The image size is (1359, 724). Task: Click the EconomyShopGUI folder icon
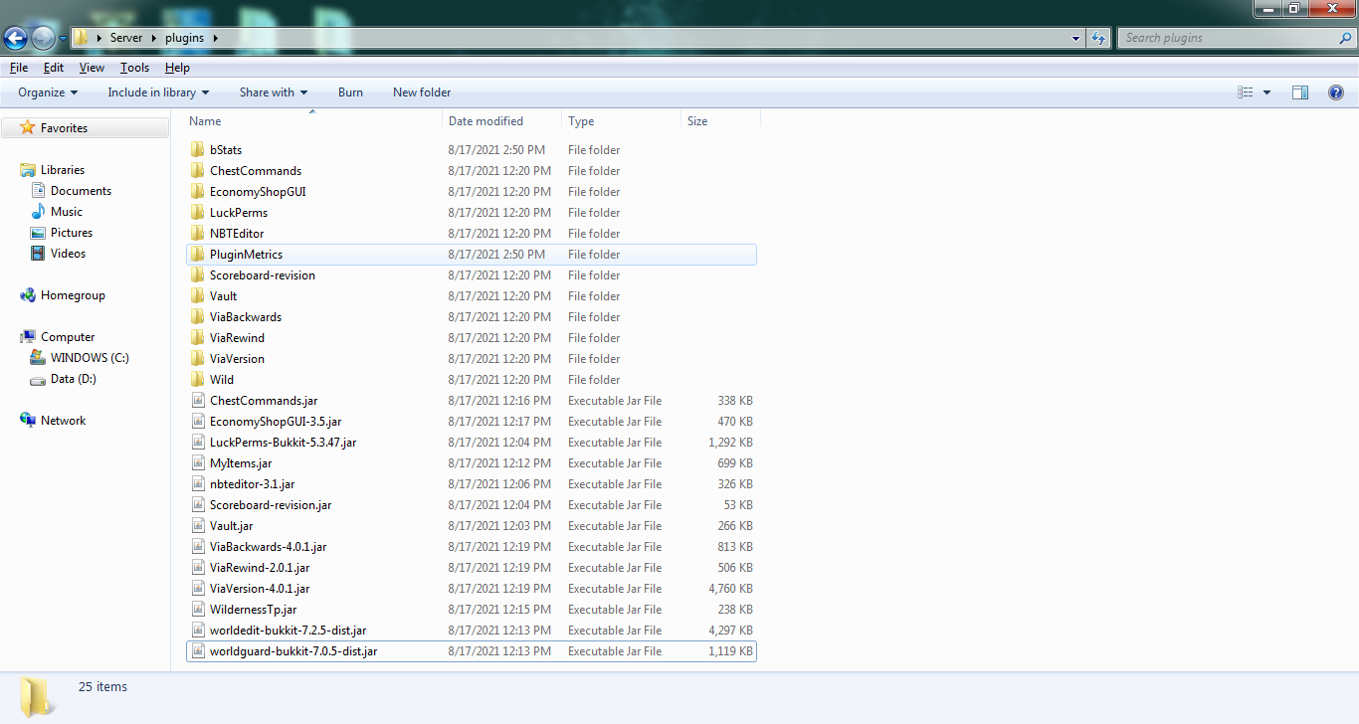click(x=198, y=192)
